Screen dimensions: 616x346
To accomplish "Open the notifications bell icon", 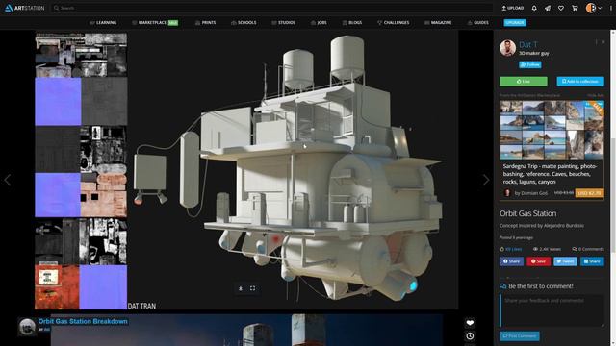I will [534, 8].
